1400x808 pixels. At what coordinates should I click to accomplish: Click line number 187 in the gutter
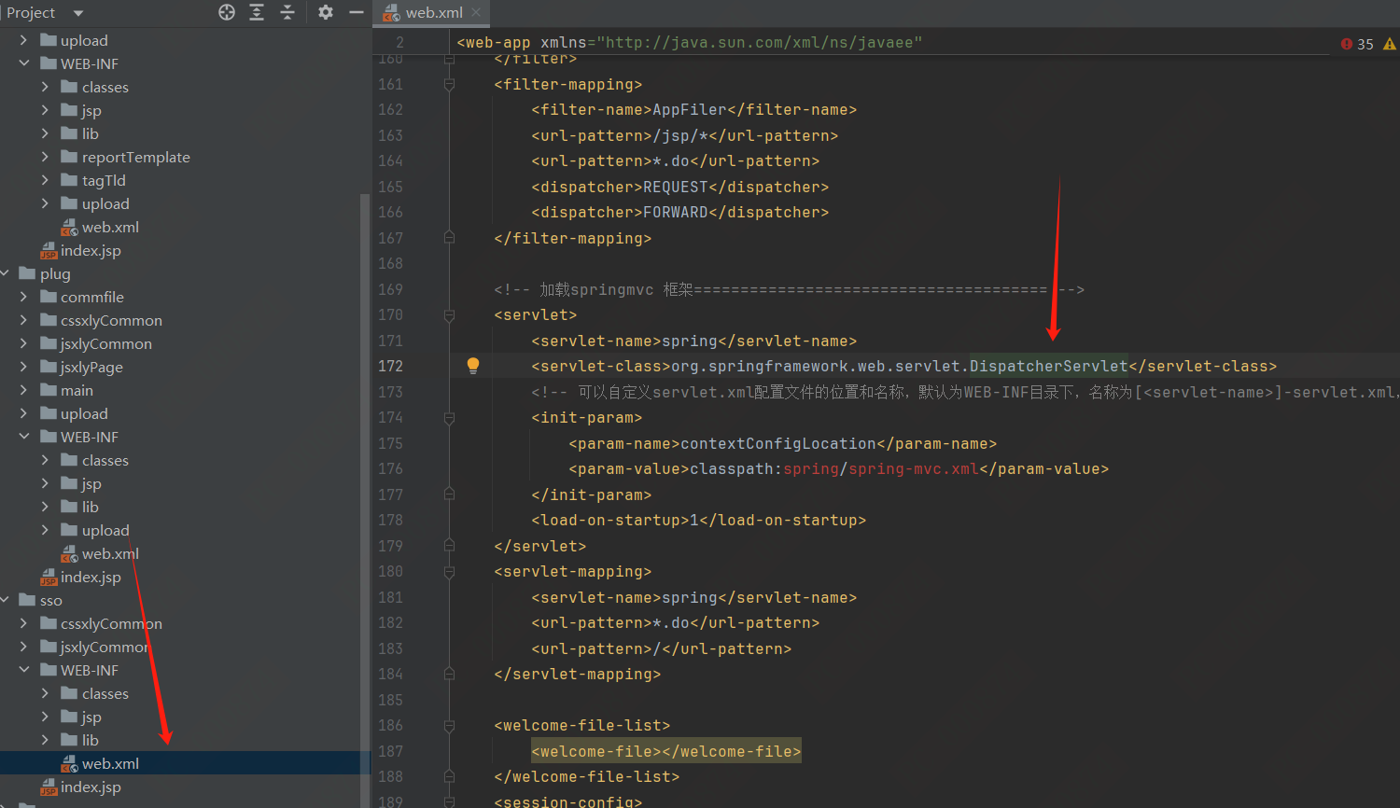tap(391, 751)
